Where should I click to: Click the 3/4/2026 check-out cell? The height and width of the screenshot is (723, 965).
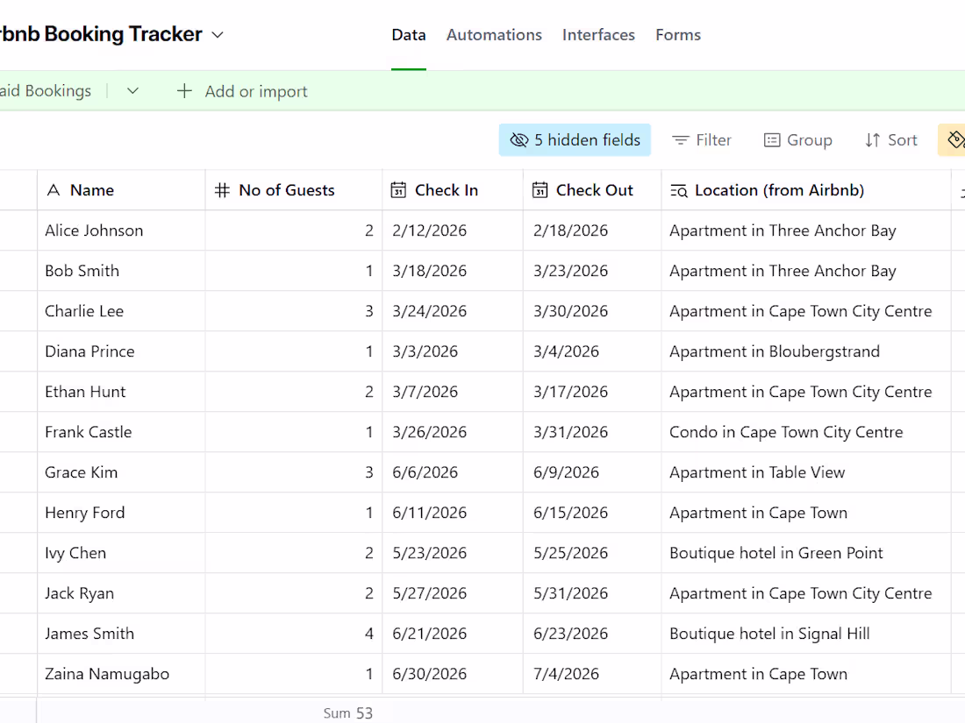pos(592,351)
